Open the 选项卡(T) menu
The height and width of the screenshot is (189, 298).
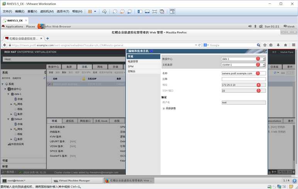[63, 12]
